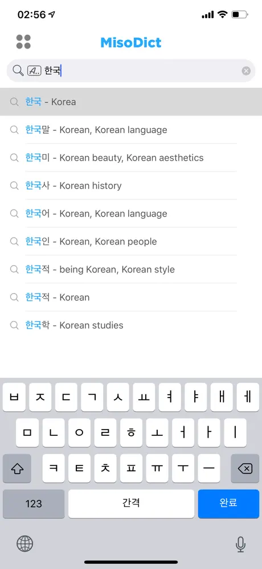Open the four-dot grid menu icon
Image resolution: width=262 pixels, height=569 pixels.
pos(23,42)
